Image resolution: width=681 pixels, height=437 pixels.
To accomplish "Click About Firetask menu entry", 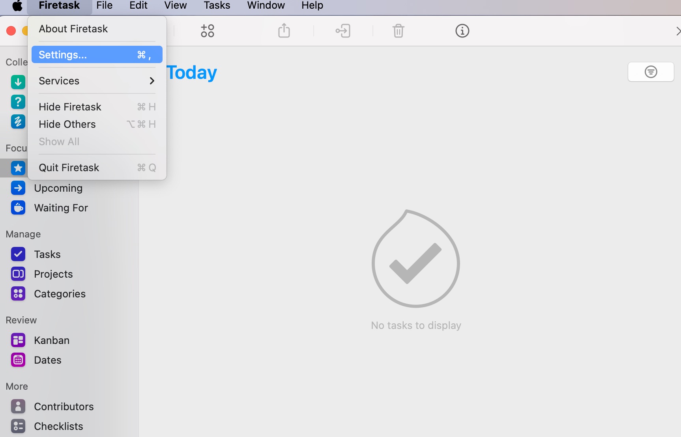I will [x=73, y=29].
